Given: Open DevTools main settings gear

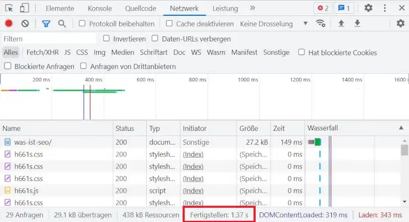Looking at the screenshot, I should point(368,8).
